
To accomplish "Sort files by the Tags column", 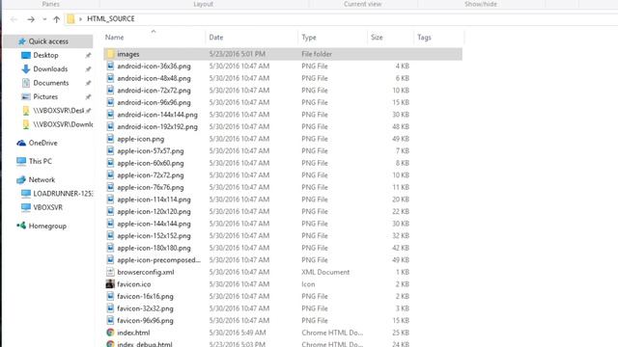I will pyautogui.click(x=424, y=38).
